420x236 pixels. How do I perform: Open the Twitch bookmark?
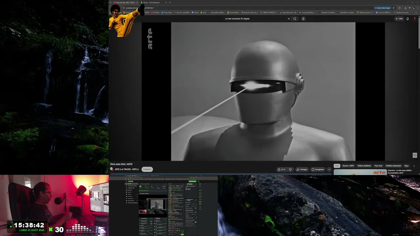(x=195, y=12)
